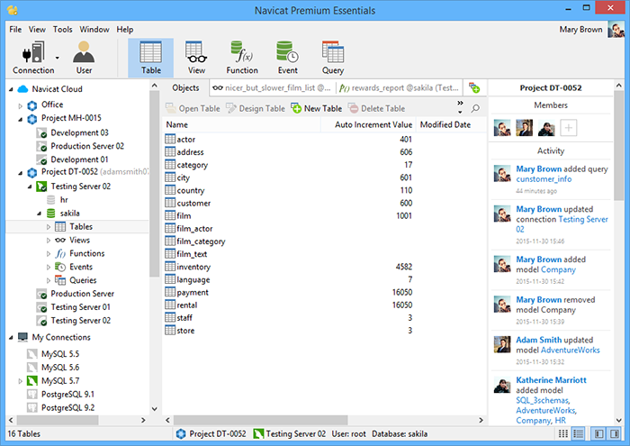The height and width of the screenshot is (446, 630).
Task: Collapse the sakila database node
Action: coord(39,214)
